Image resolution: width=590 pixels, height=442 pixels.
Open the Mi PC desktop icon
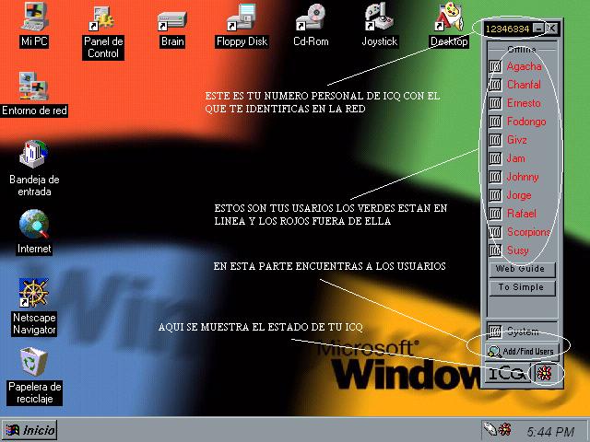coord(34,17)
